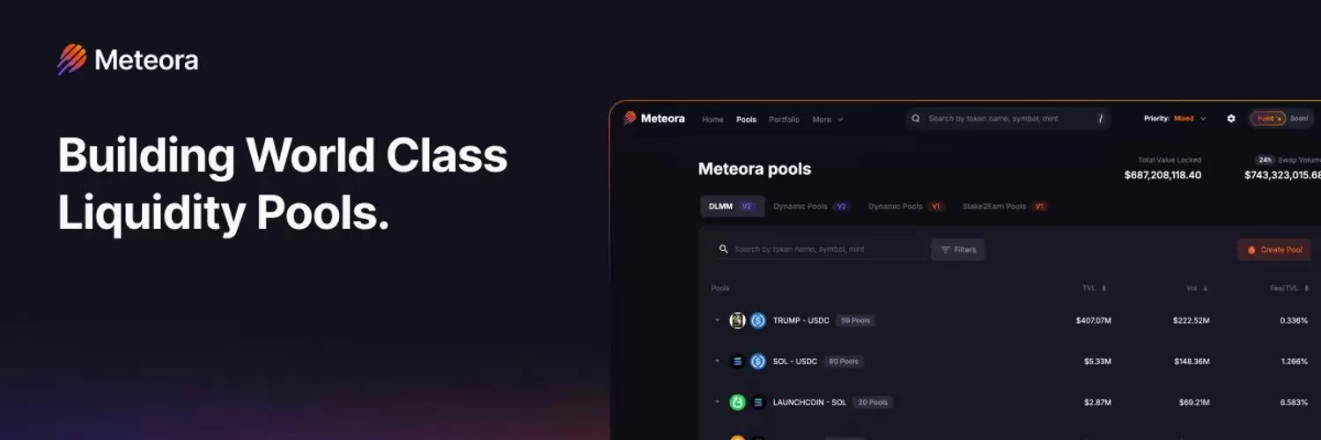This screenshot has height=440, width=1321.
Task: Click the Create Pool button
Action: tap(1274, 250)
